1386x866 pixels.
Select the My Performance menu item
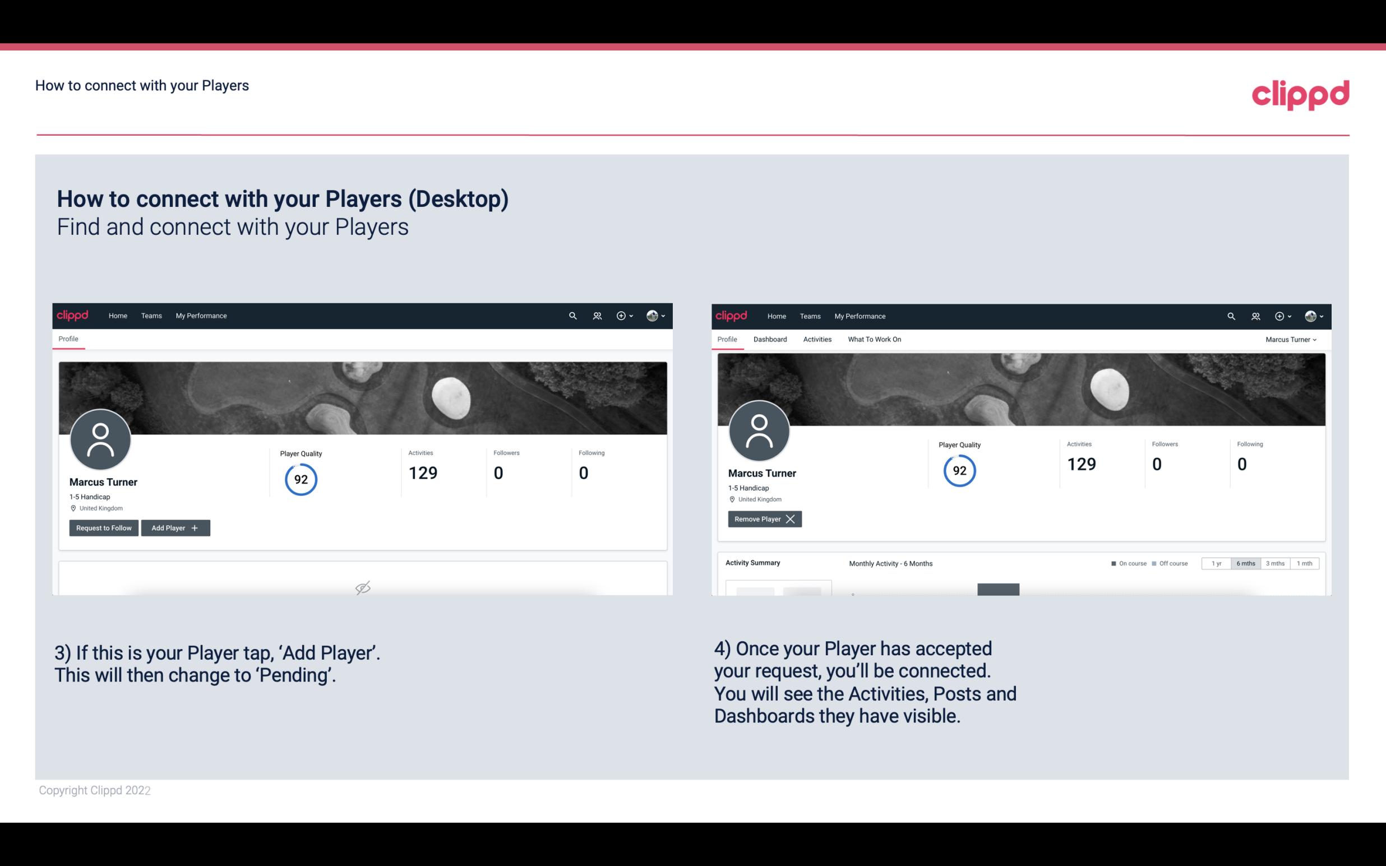[201, 315]
